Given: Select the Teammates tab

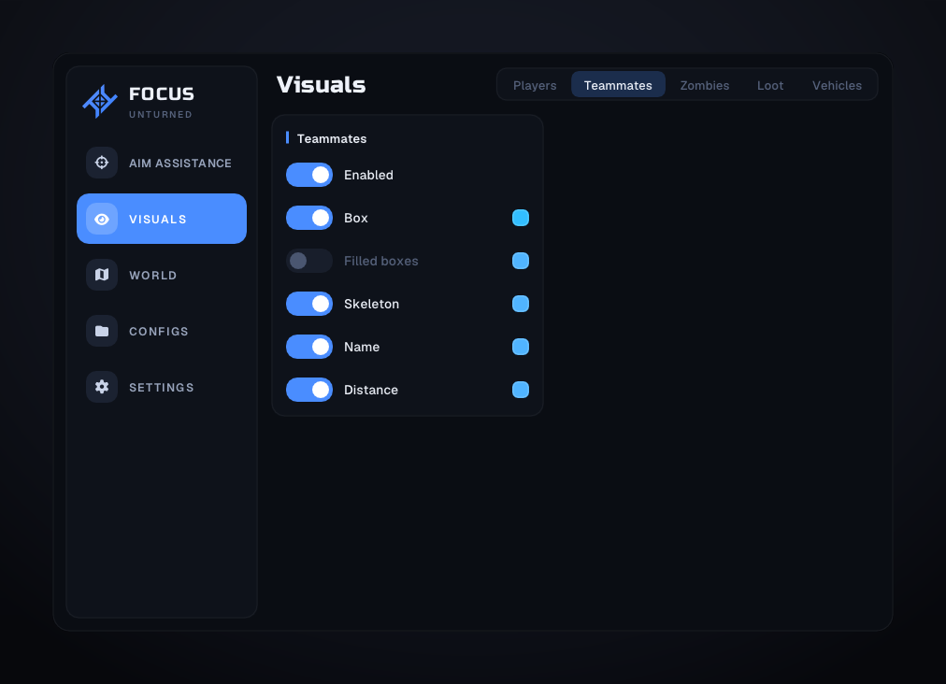Looking at the screenshot, I should pos(619,85).
